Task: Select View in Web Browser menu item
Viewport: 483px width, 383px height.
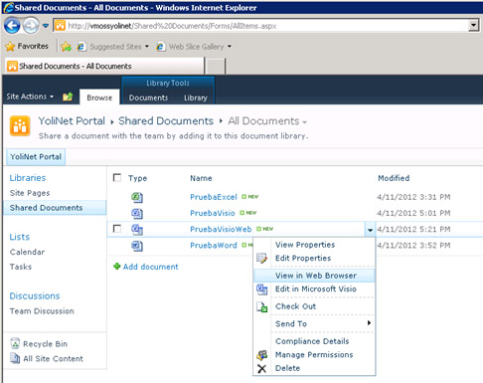Action: 314,276
